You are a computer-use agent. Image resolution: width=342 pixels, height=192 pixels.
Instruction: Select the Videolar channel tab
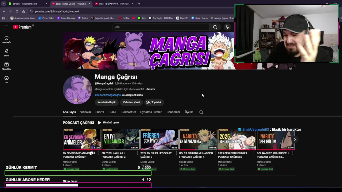[86, 112]
